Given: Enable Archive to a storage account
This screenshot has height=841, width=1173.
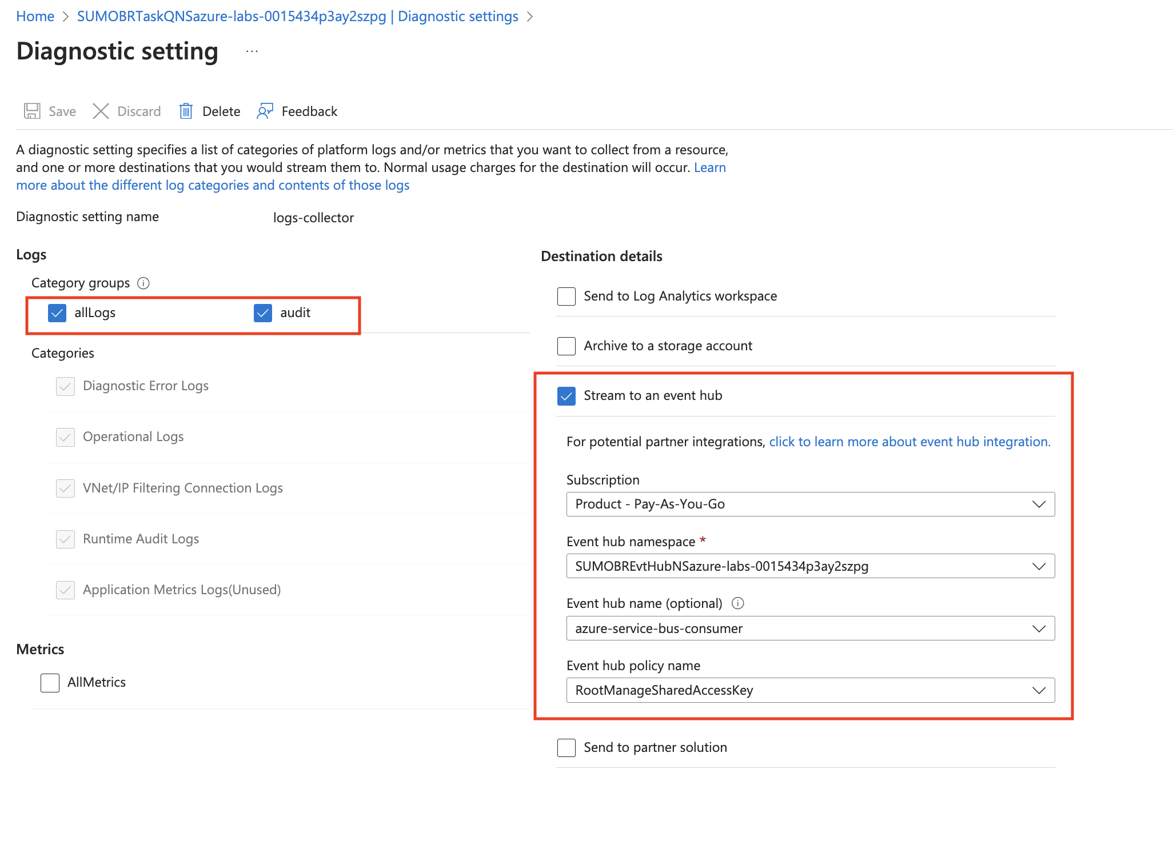Looking at the screenshot, I should click(x=566, y=346).
